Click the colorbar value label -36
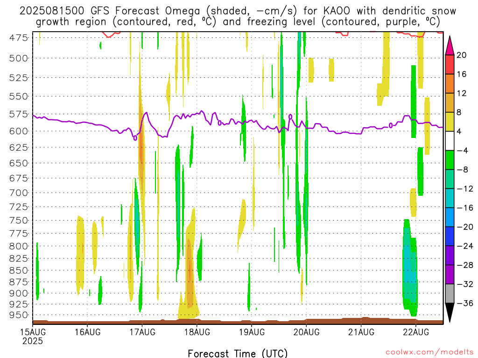The width and height of the screenshot is (478, 358). 465,303
